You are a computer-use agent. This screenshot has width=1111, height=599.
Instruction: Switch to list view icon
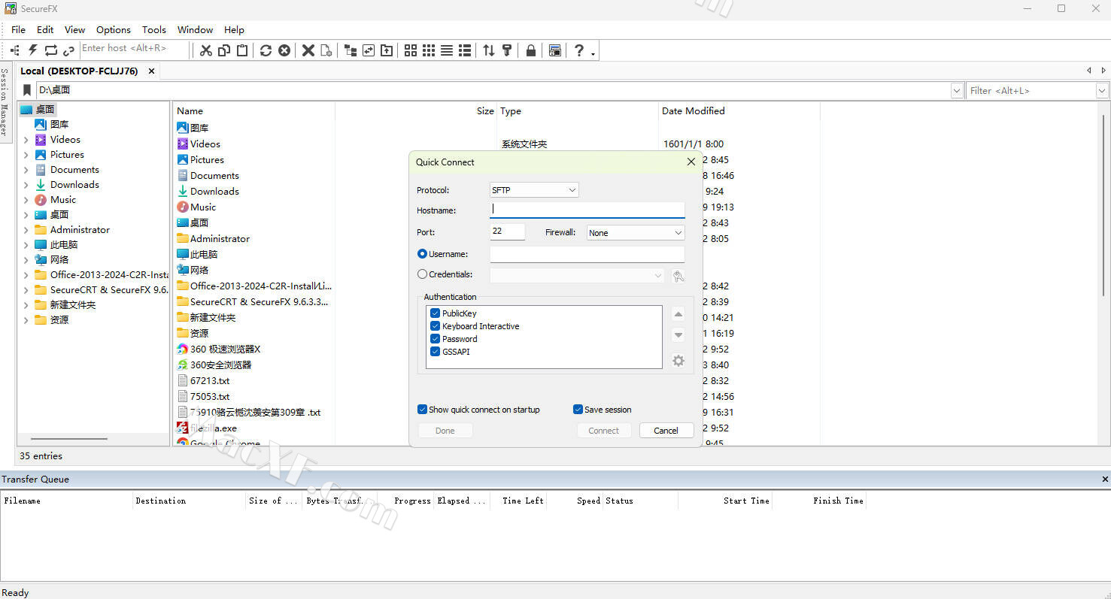(447, 50)
